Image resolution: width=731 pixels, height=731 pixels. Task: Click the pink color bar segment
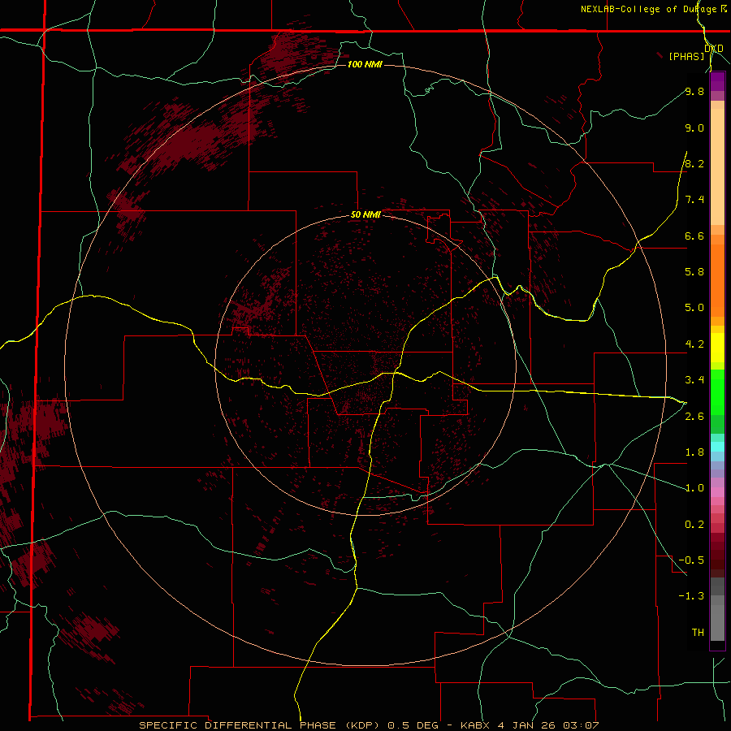[x=717, y=492]
